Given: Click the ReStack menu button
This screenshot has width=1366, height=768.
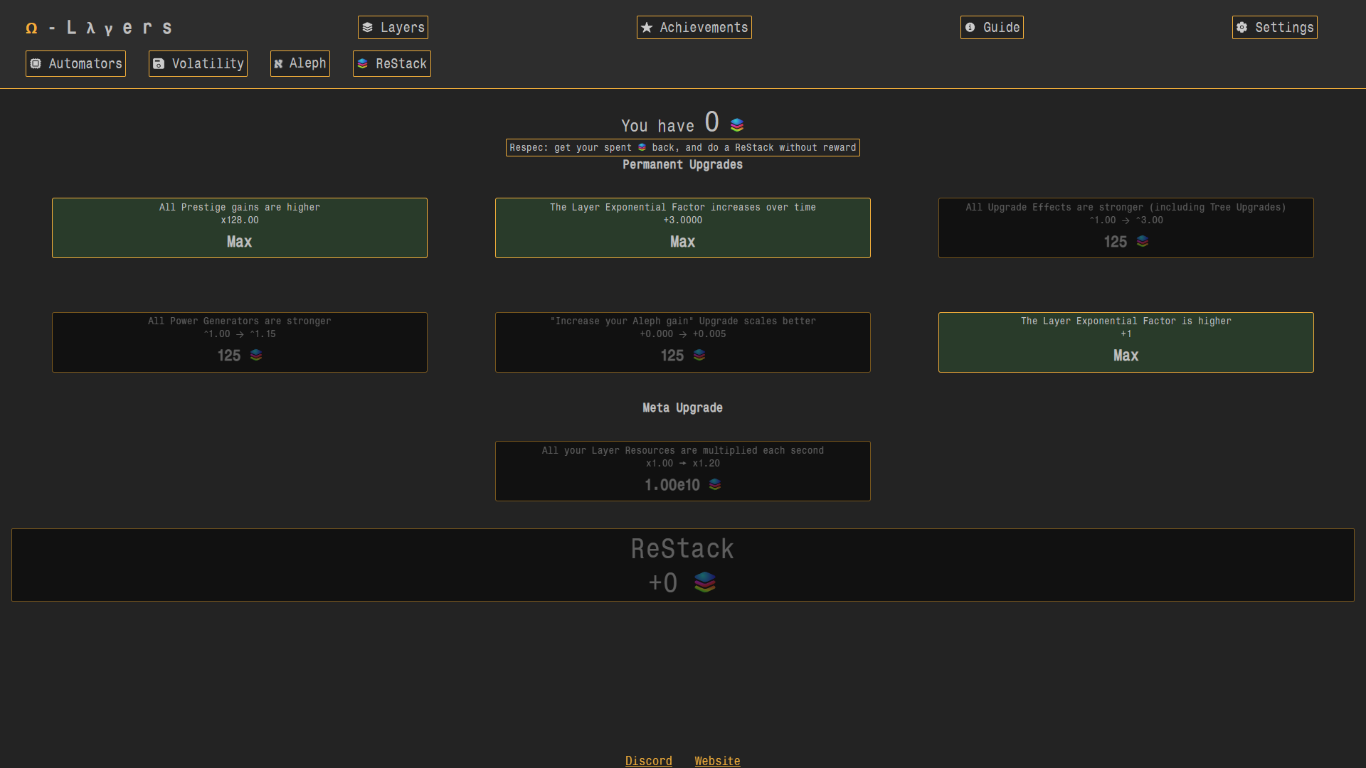Looking at the screenshot, I should 392,64.
